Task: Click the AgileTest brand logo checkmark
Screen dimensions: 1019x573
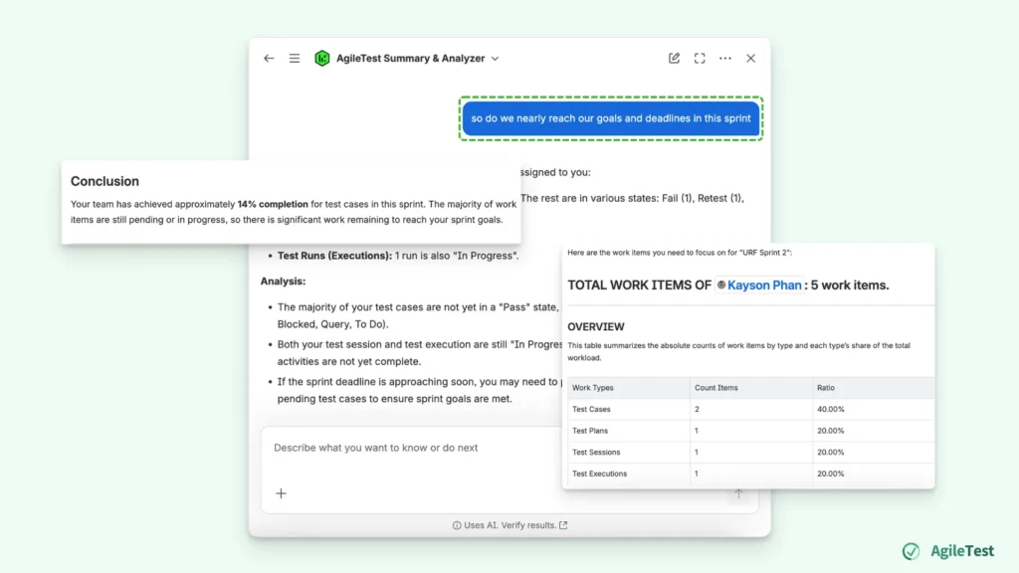Action: [x=912, y=551]
